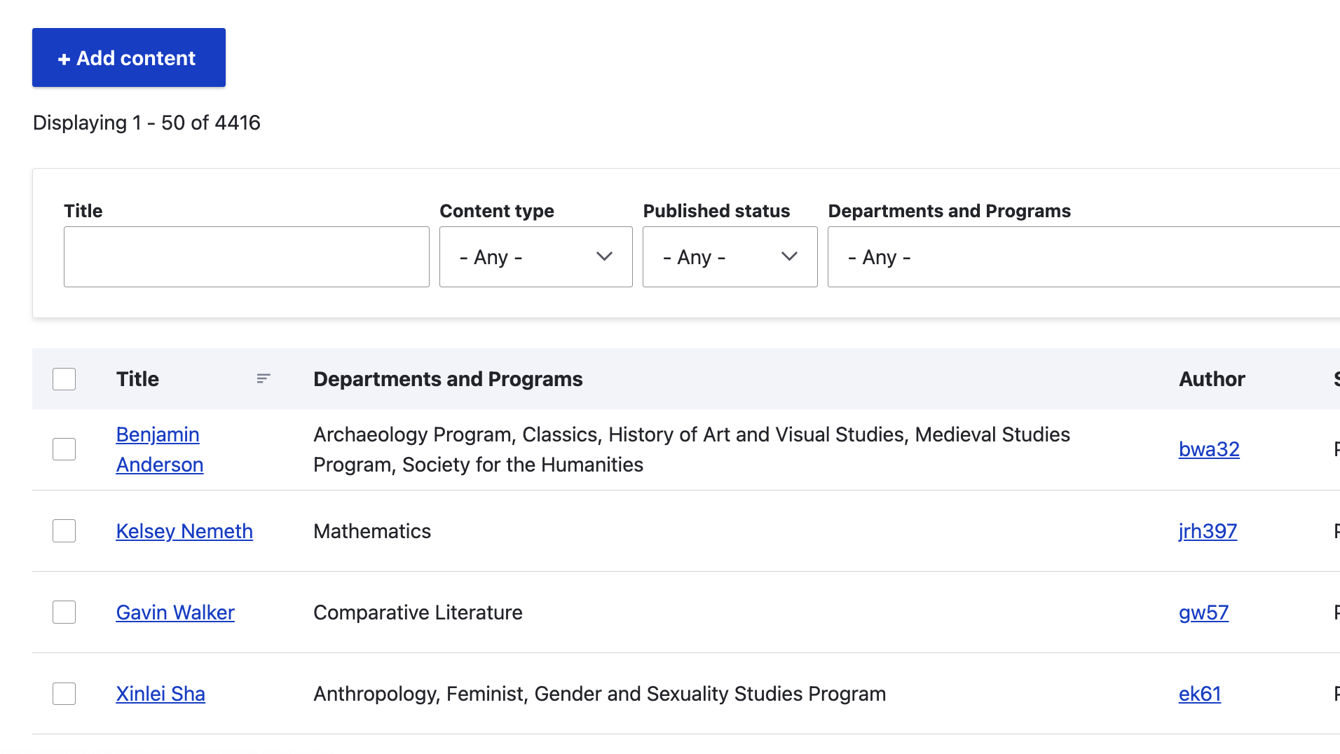
Task: Check the Kelsey Nemeth row checkbox
Action: point(64,531)
